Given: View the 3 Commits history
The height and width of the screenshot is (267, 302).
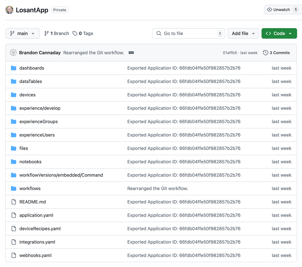Looking at the screenshot, I should [x=279, y=52].
